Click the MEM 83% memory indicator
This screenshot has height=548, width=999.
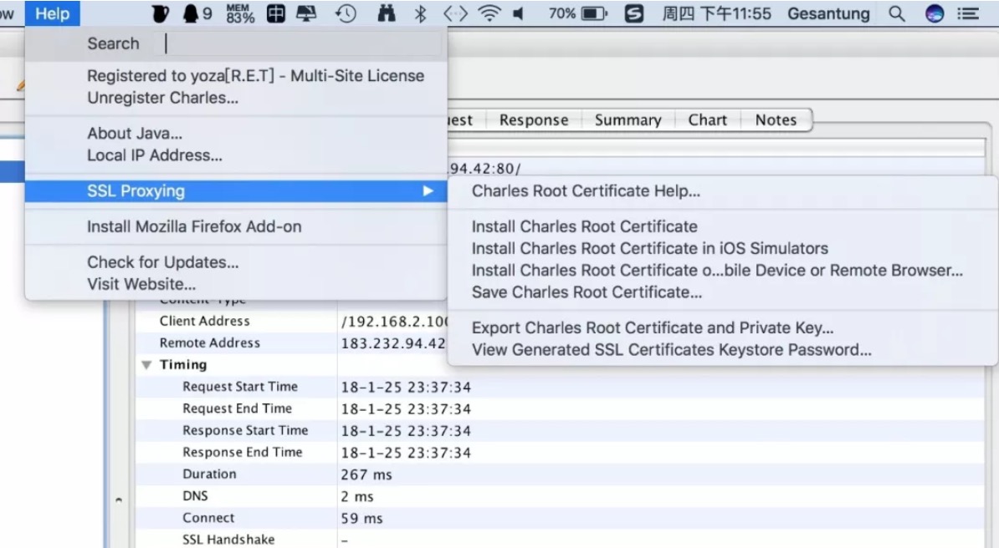(240, 13)
